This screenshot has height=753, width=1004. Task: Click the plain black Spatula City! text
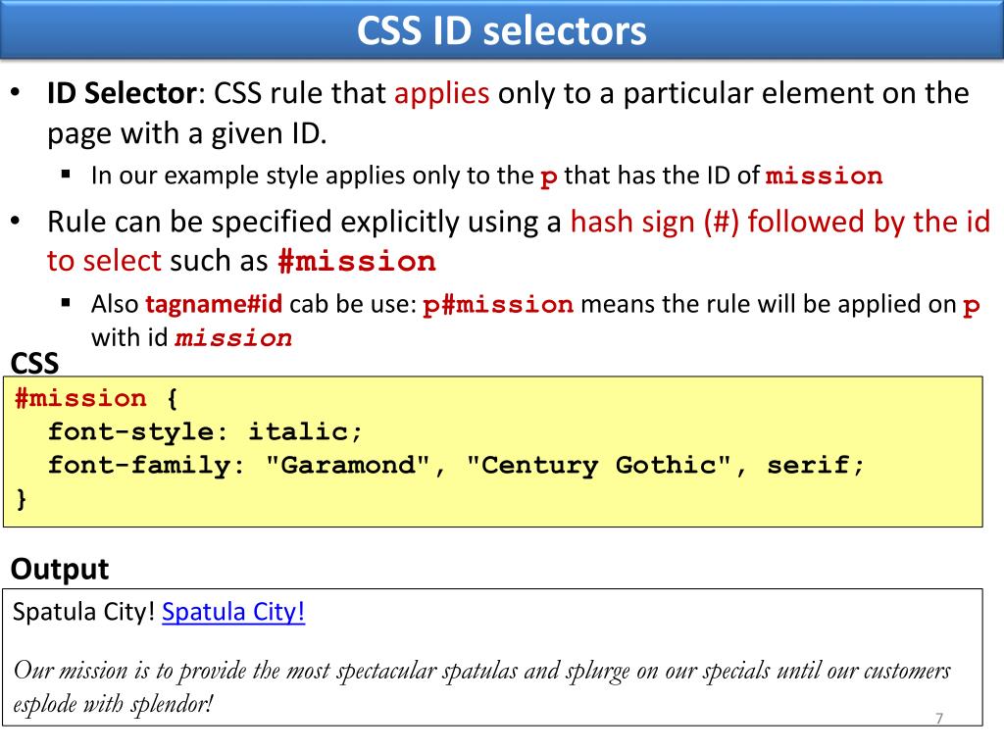(84, 612)
